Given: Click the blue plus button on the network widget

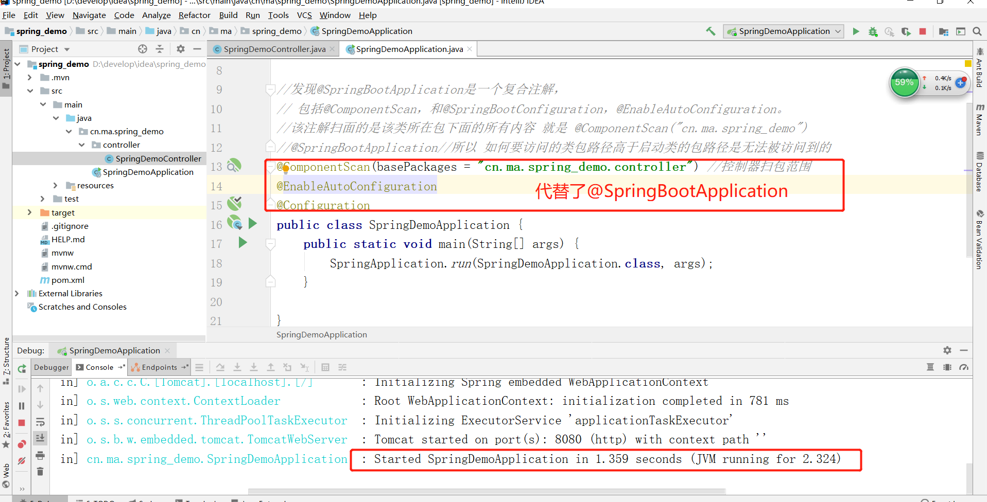Looking at the screenshot, I should [960, 83].
